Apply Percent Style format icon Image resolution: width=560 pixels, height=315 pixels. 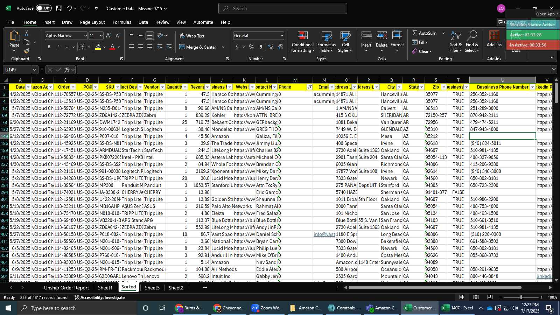(x=252, y=47)
